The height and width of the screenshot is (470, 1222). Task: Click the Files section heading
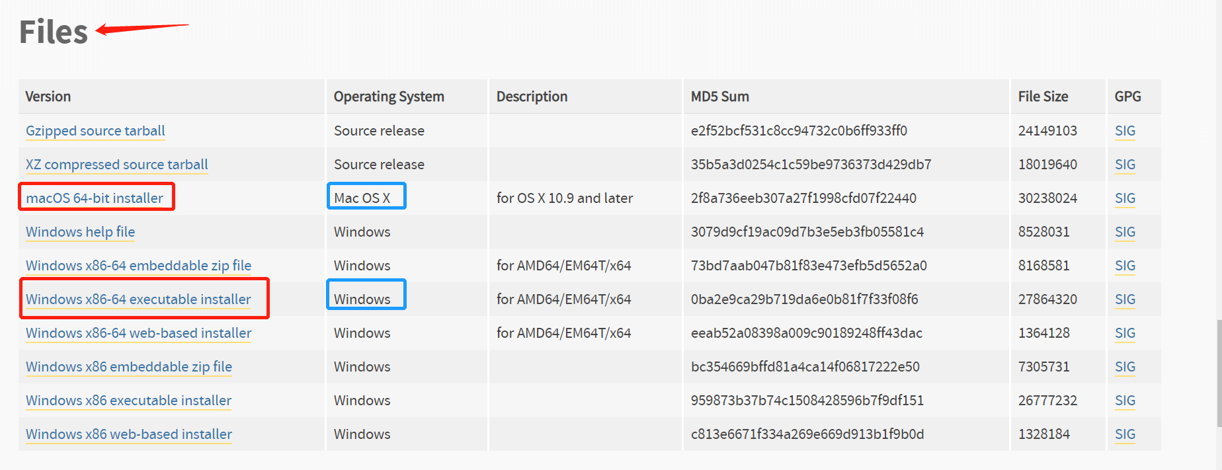click(54, 32)
